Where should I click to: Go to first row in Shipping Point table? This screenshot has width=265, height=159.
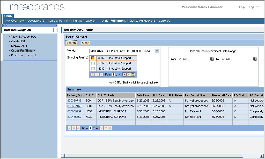click(93, 74)
